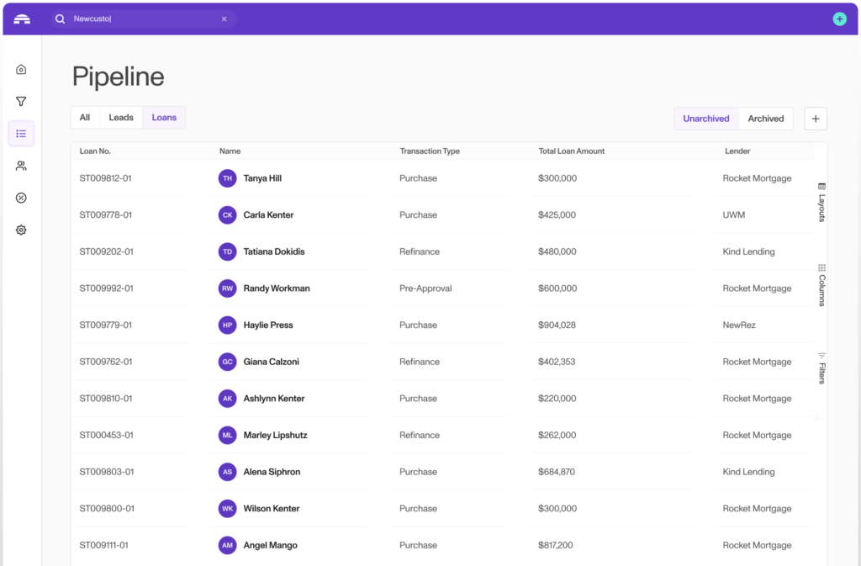Open the contacts people icon in sidebar
Image resolution: width=861 pixels, height=566 pixels.
click(21, 167)
